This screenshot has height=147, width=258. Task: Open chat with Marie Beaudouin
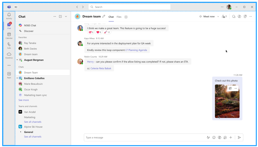43,84
